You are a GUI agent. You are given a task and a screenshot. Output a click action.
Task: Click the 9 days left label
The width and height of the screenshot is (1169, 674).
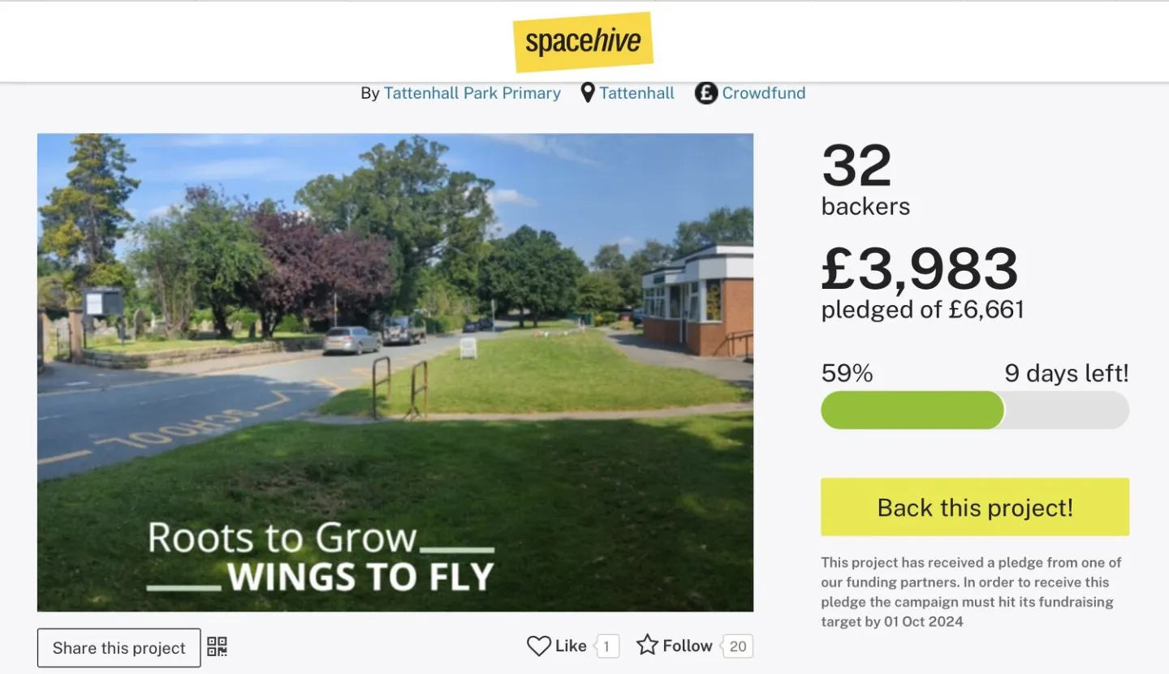pos(1066,373)
